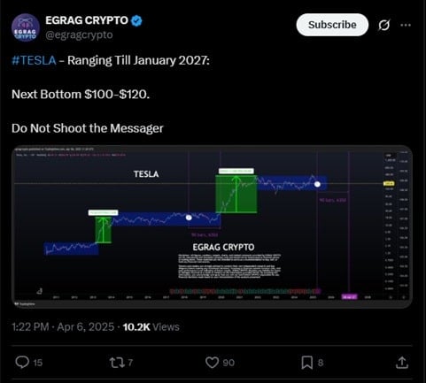Click the share upload icon
Viewport: 426px width, 383px height.
(402, 363)
